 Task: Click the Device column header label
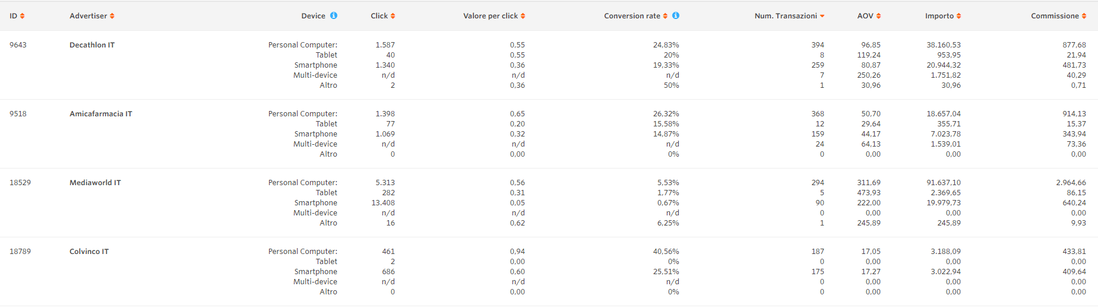pyautogui.click(x=313, y=16)
